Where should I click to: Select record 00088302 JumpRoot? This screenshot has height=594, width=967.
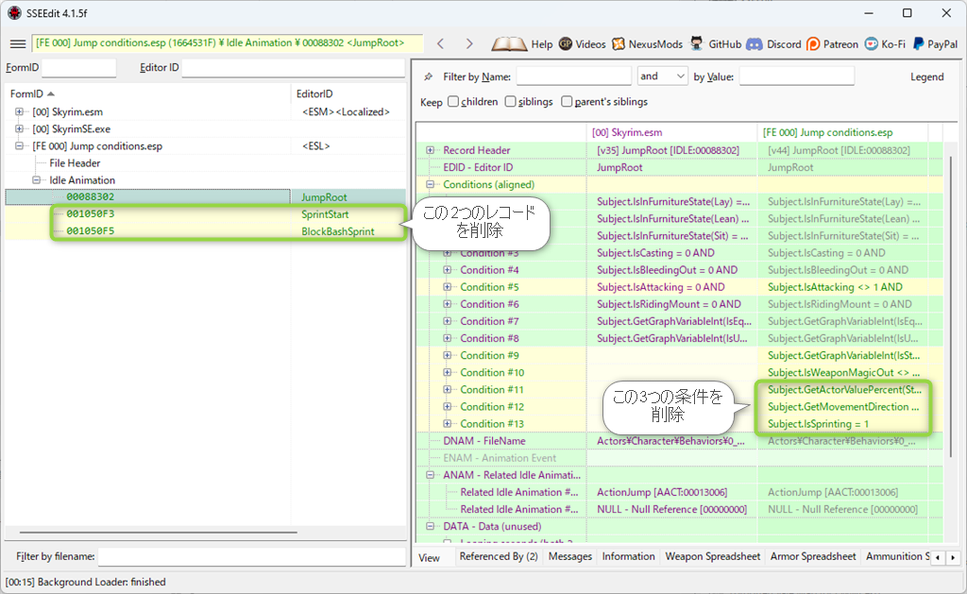[205, 196]
